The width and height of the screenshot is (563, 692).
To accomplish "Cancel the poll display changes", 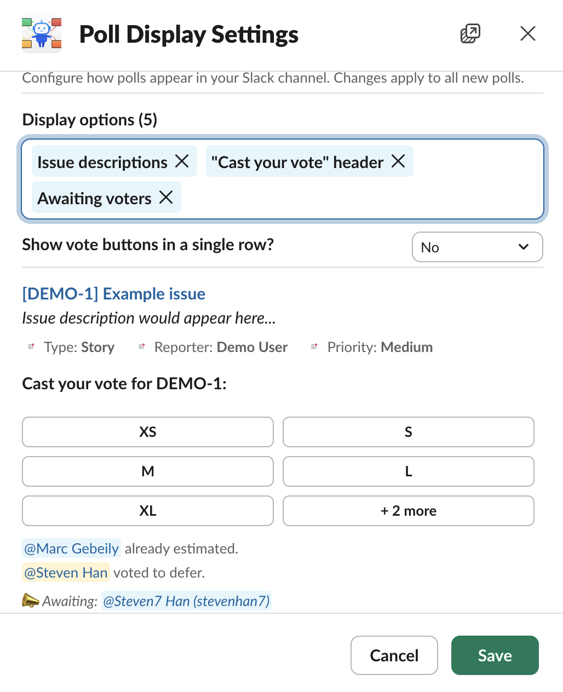I will tap(394, 655).
